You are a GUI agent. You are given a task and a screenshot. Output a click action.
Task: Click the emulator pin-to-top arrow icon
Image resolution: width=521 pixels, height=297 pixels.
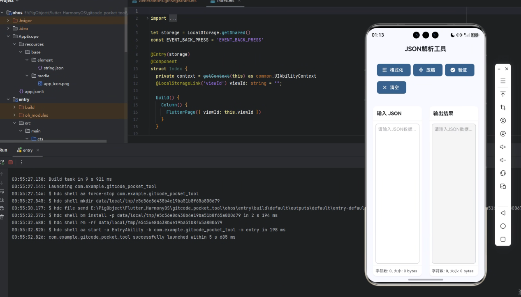[503, 94]
